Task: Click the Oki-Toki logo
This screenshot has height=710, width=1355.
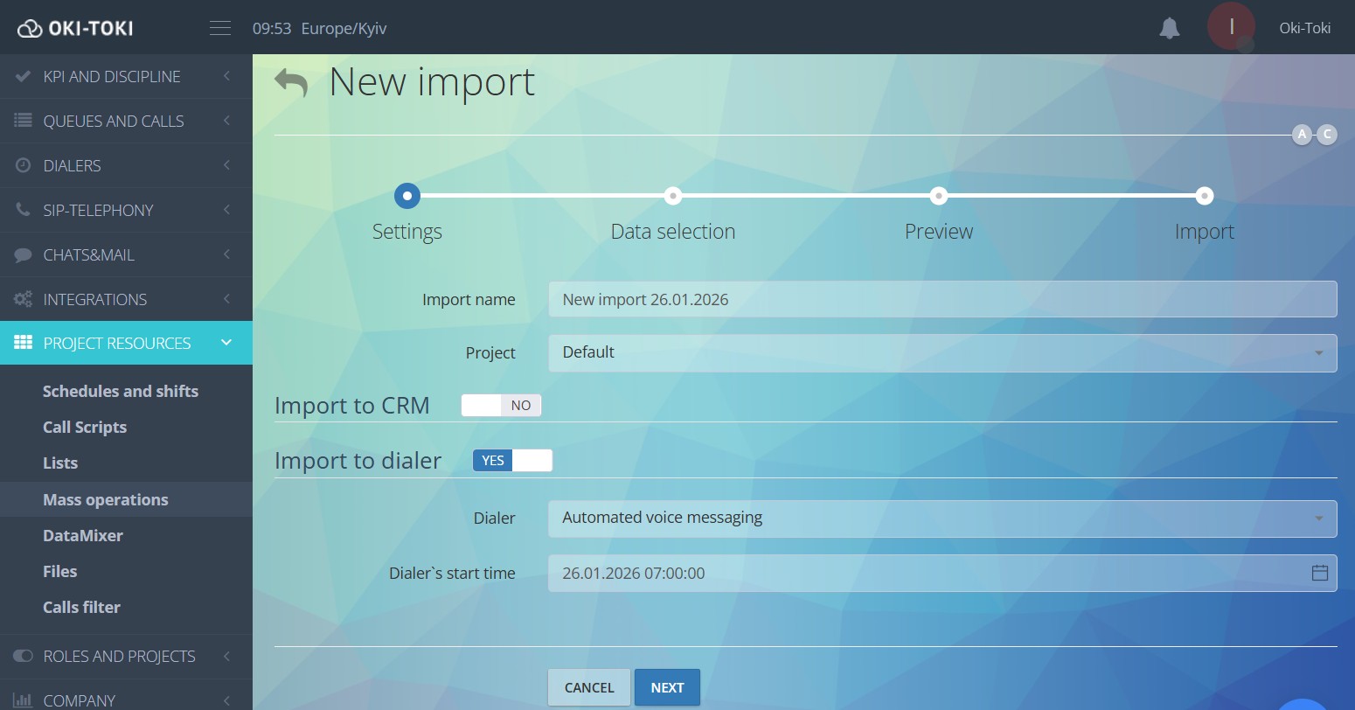Action: tap(74, 27)
